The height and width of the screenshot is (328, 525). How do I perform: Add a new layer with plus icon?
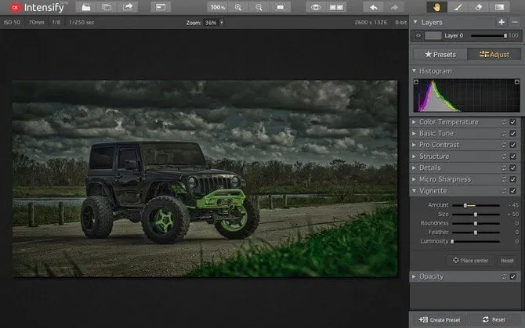pyautogui.click(x=501, y=23)
